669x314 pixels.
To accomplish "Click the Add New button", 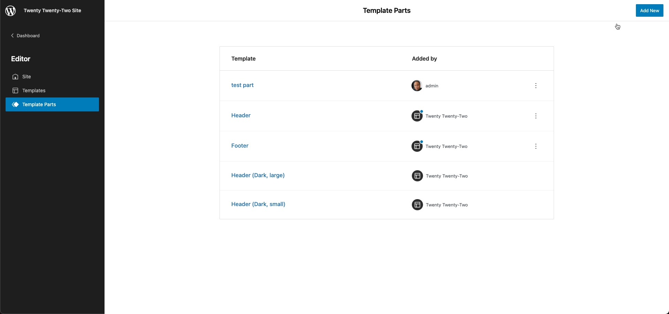I will tap(649, 10).
